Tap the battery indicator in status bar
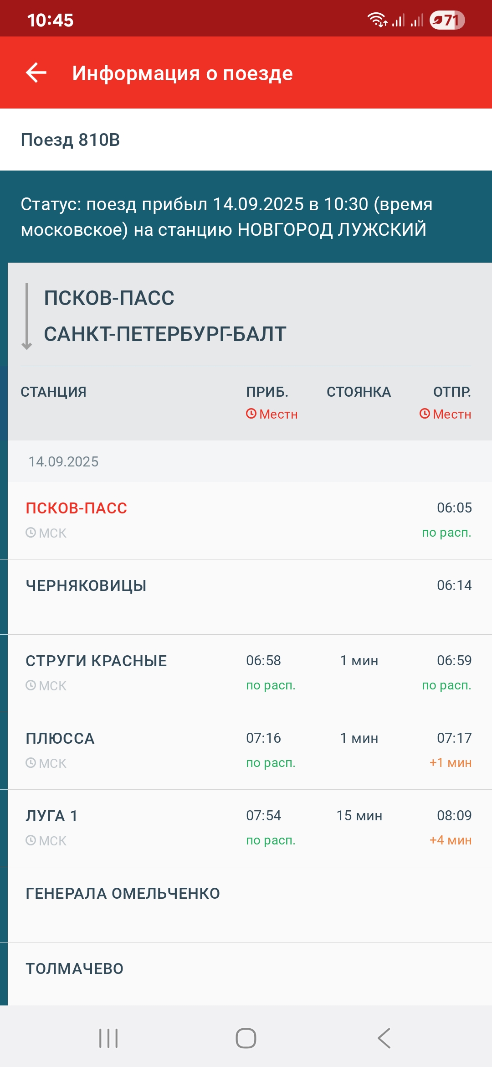Viewport: 492px width, 1067px height. click(447, 20)
